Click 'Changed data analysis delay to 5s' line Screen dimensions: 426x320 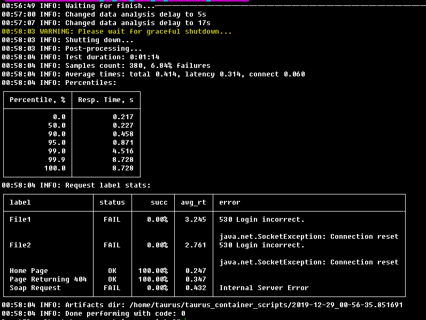(104, 14)
